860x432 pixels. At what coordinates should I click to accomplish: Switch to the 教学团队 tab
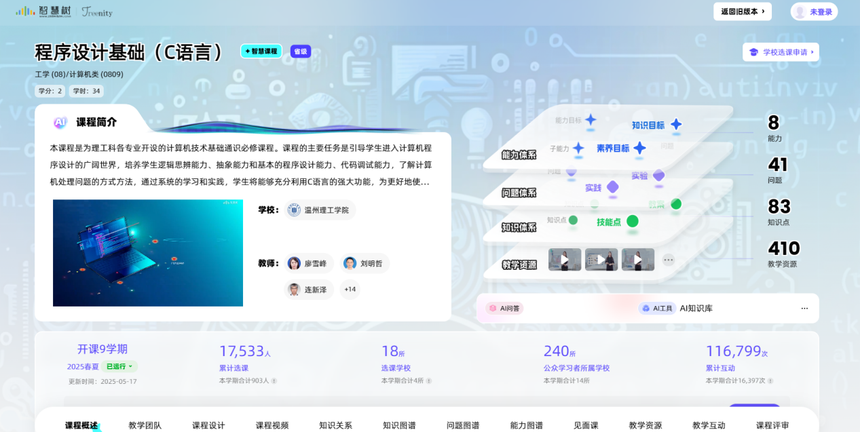pos(145,425)
